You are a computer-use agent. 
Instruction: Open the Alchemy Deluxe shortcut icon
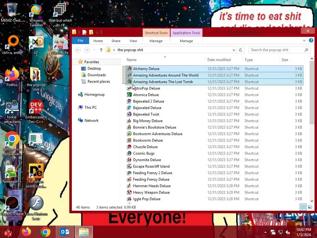pyautogui.click(x=129, y=69)
